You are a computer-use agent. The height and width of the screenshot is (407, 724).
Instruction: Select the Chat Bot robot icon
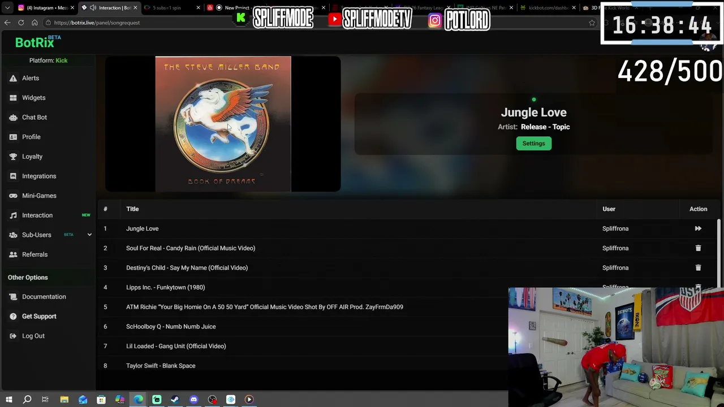pos(13,117)
